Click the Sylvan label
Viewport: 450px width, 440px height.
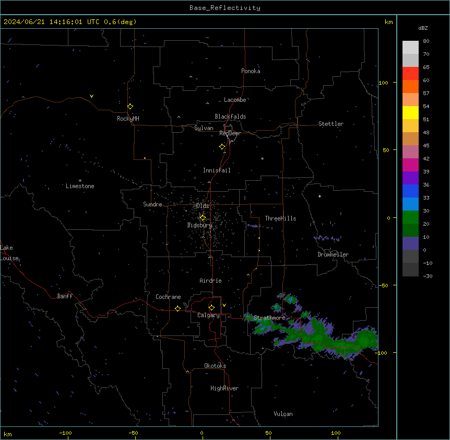click(204, 128)
